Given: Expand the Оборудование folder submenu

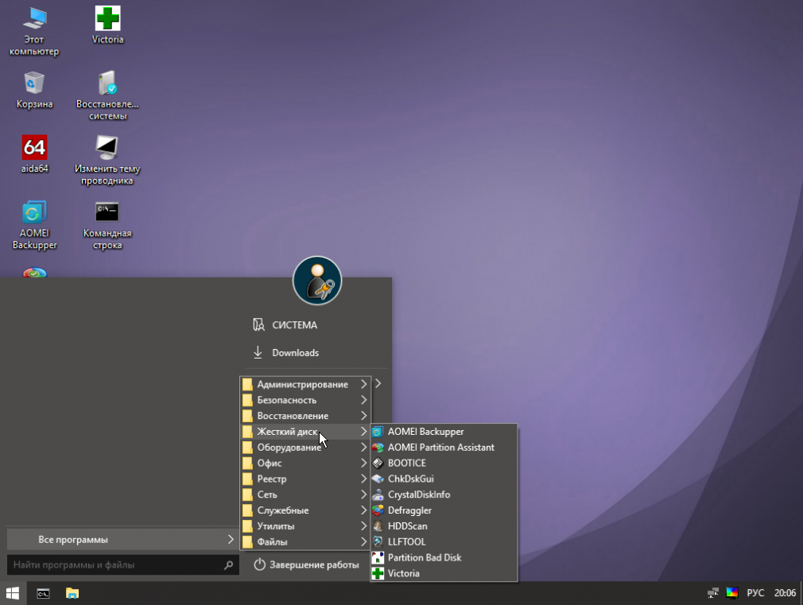Looking at the screenshot, I should 305,448.
